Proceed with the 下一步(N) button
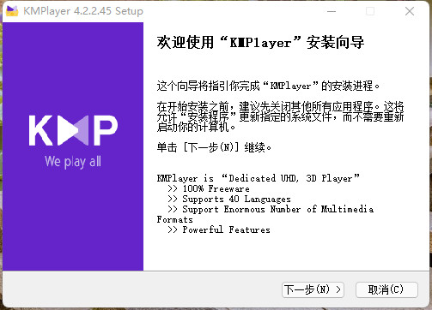The height and width of the screenshot is (310, 432). (x=313, y=289)
